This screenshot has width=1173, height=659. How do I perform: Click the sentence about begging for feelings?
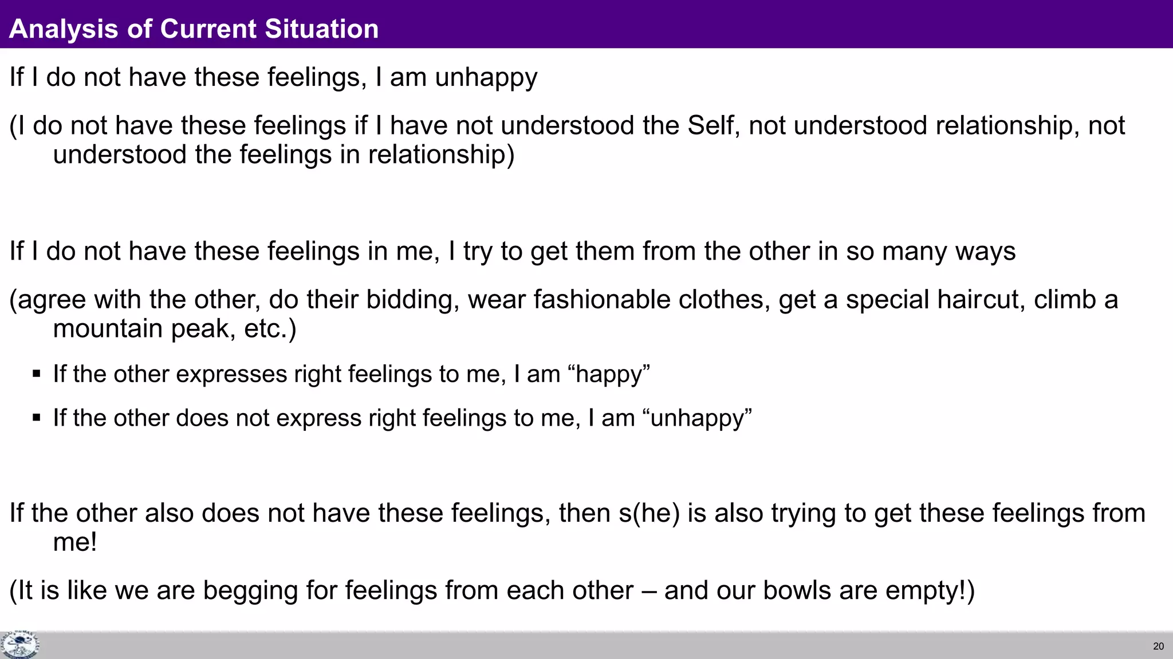point(491,590)
